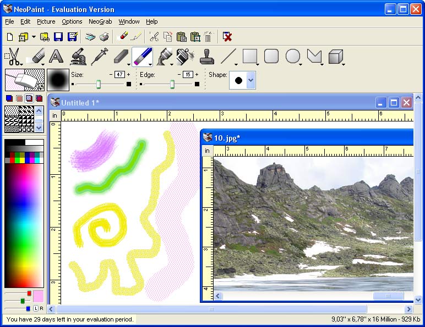Viewport: 425px width, 327px height.
Task: Select solid color fill mode
Action: [9, 98]
